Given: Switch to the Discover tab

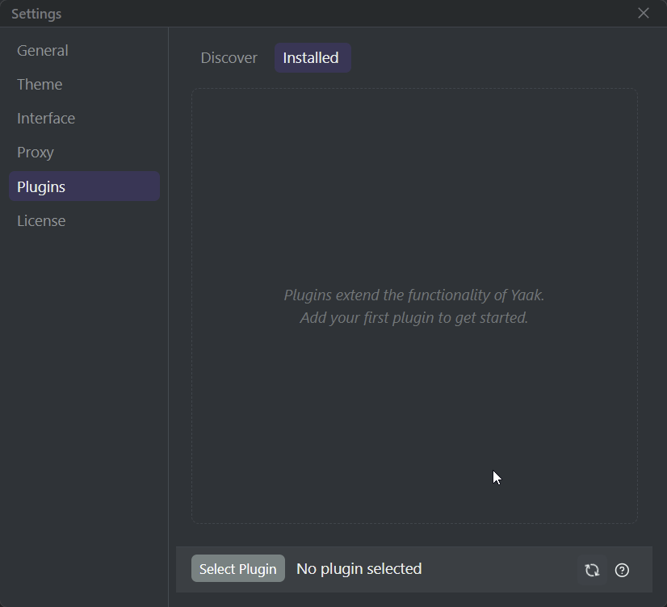Looking at the screenshot, I should click(229, 58).
